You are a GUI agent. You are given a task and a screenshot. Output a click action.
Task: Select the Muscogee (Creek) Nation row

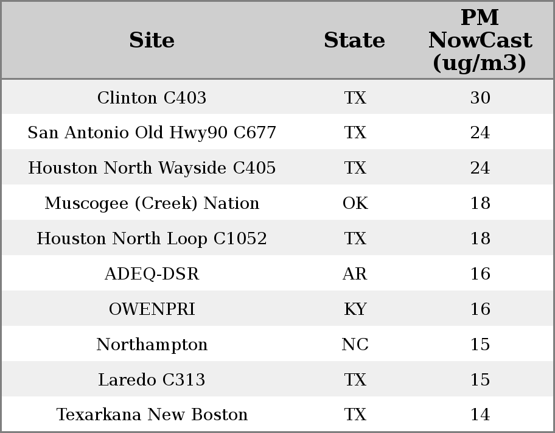[x=152, y=203]
